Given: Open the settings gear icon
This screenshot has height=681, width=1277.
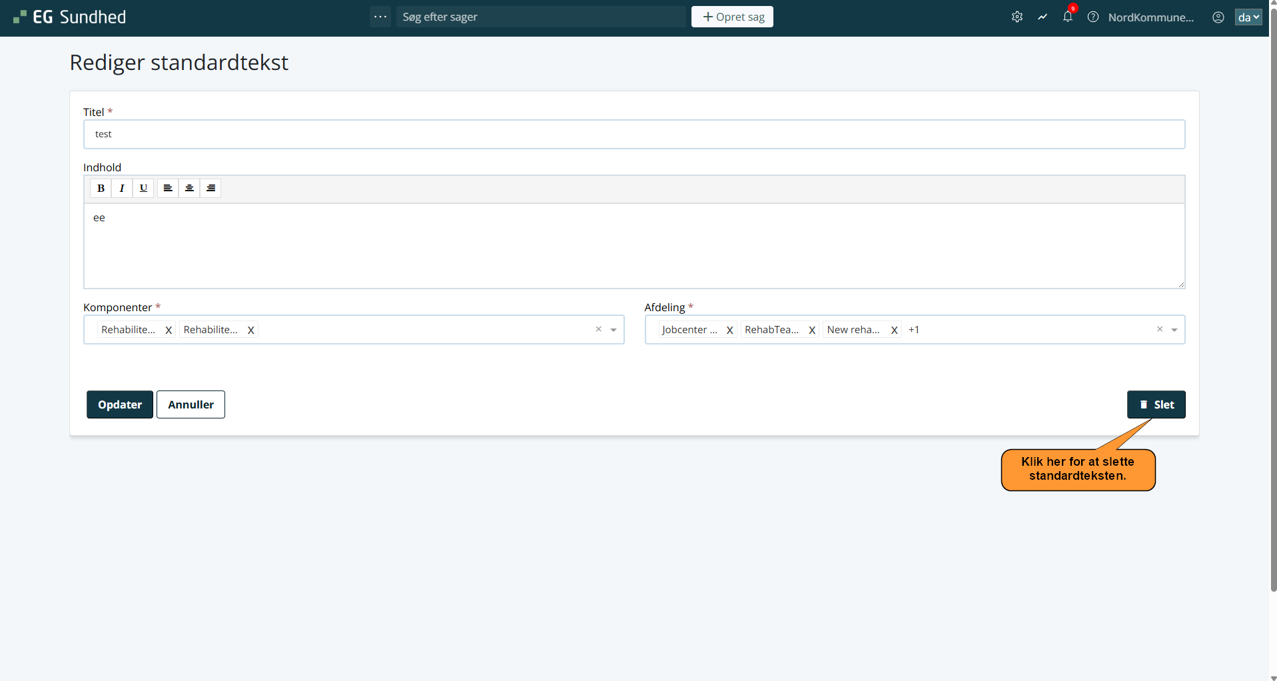Looking at the screenshot, I should click(1017, 17).
